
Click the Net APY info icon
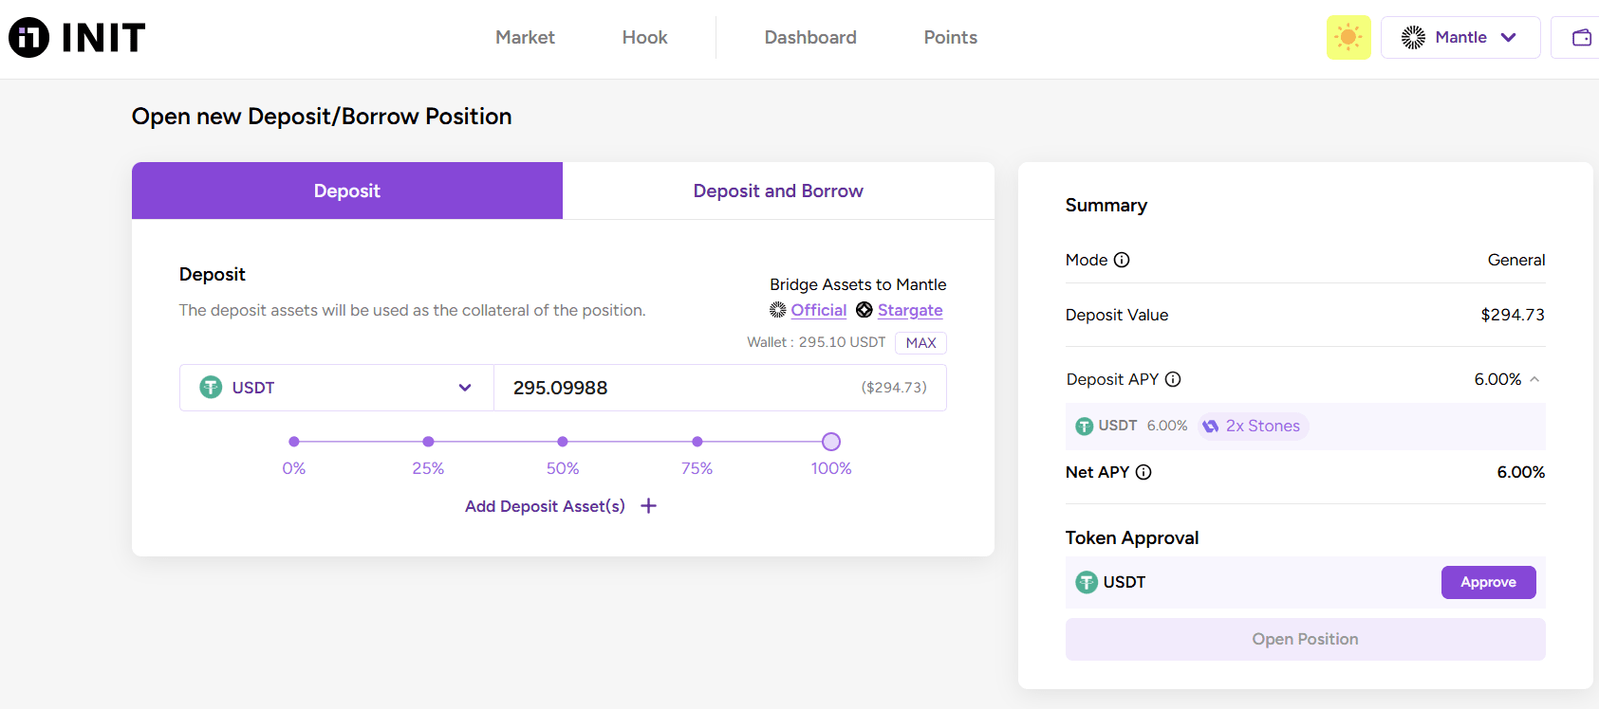tap(1143, 472)
